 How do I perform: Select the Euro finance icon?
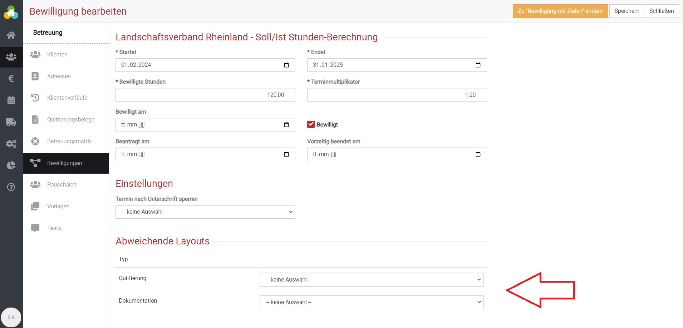point(11,78)
